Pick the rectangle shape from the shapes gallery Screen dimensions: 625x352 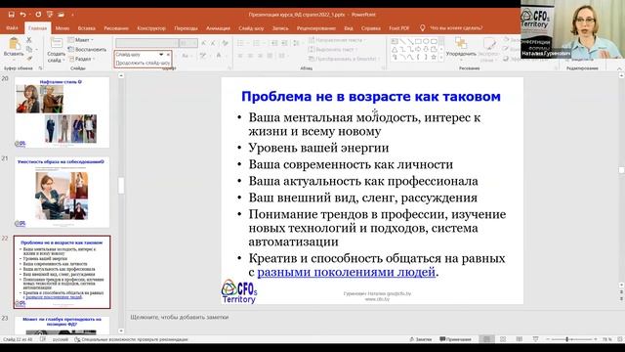[x=418, y=41]
